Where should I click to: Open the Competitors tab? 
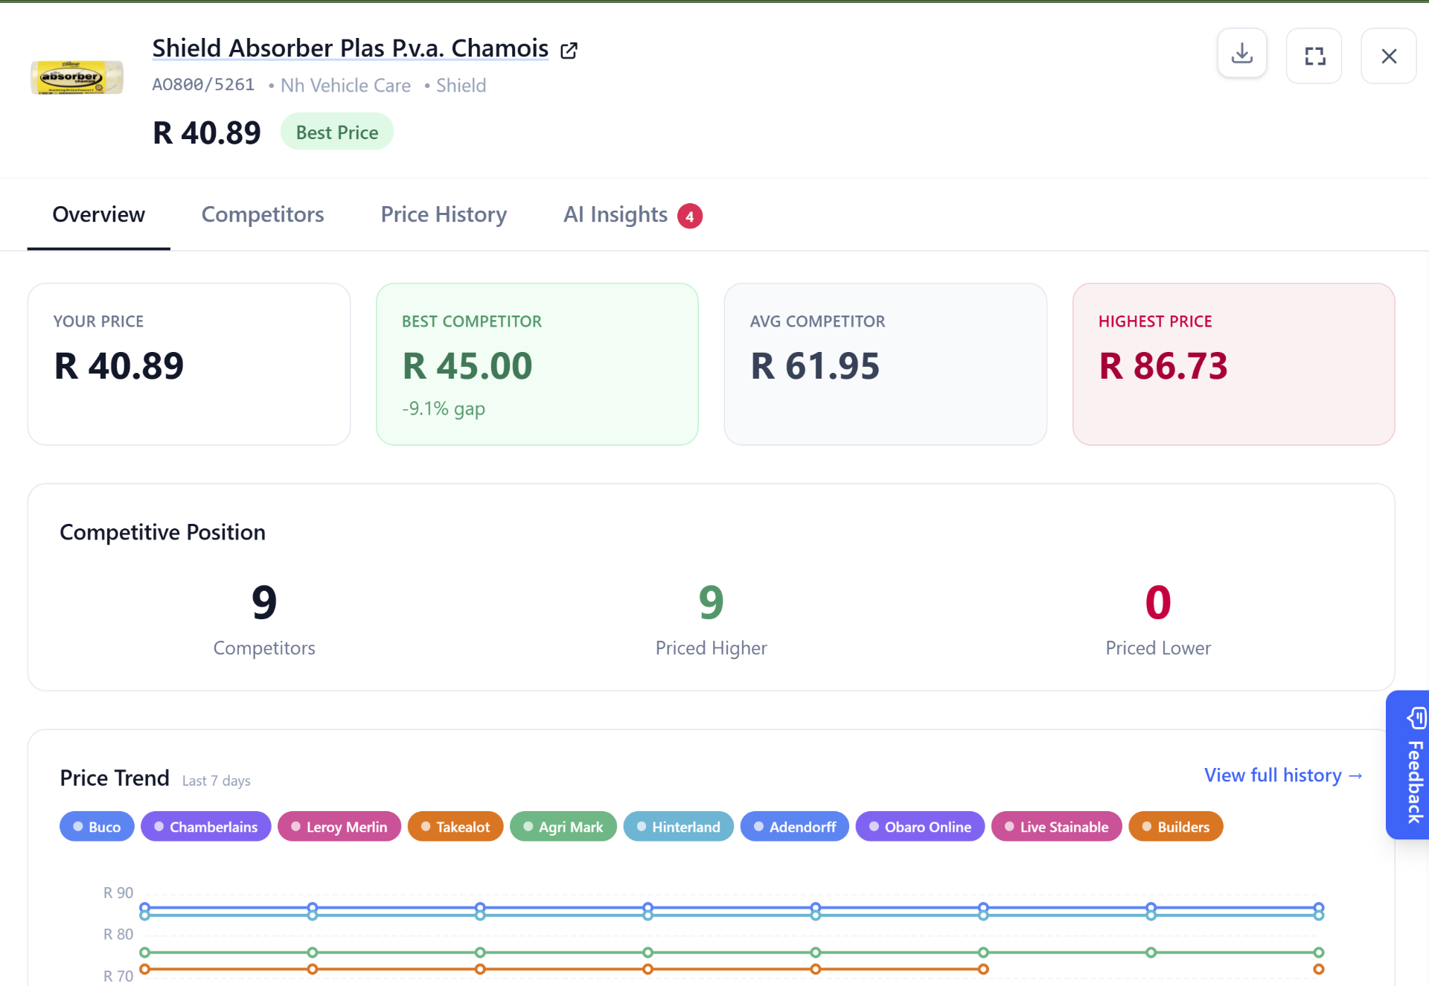click(263, 214)
